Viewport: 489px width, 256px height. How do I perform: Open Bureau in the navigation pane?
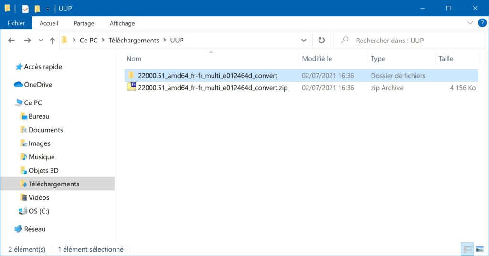(39, 116)
